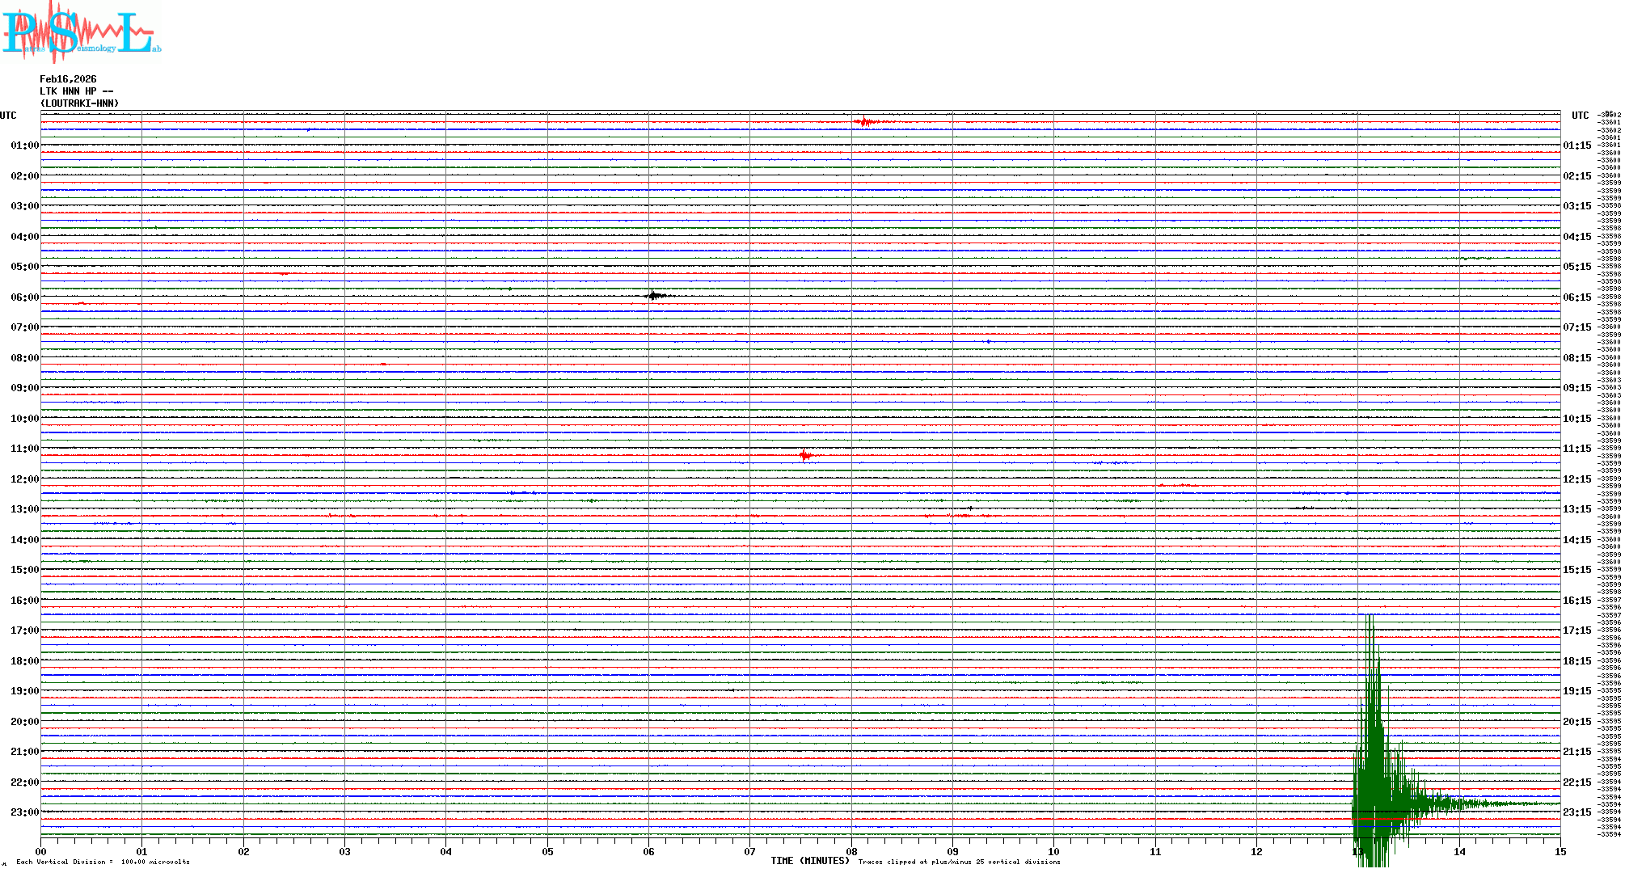Viewport: 1625px width, 873px height.
Task: Select the Feb16,2026 date label
Action: (x=68, y=79)
